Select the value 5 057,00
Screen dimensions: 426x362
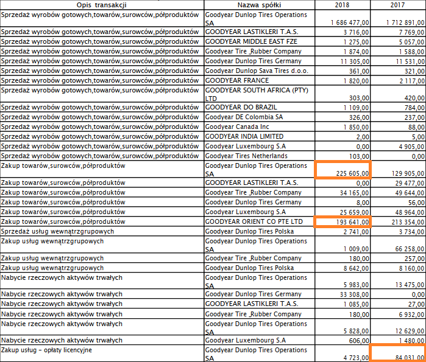(411, 42)
